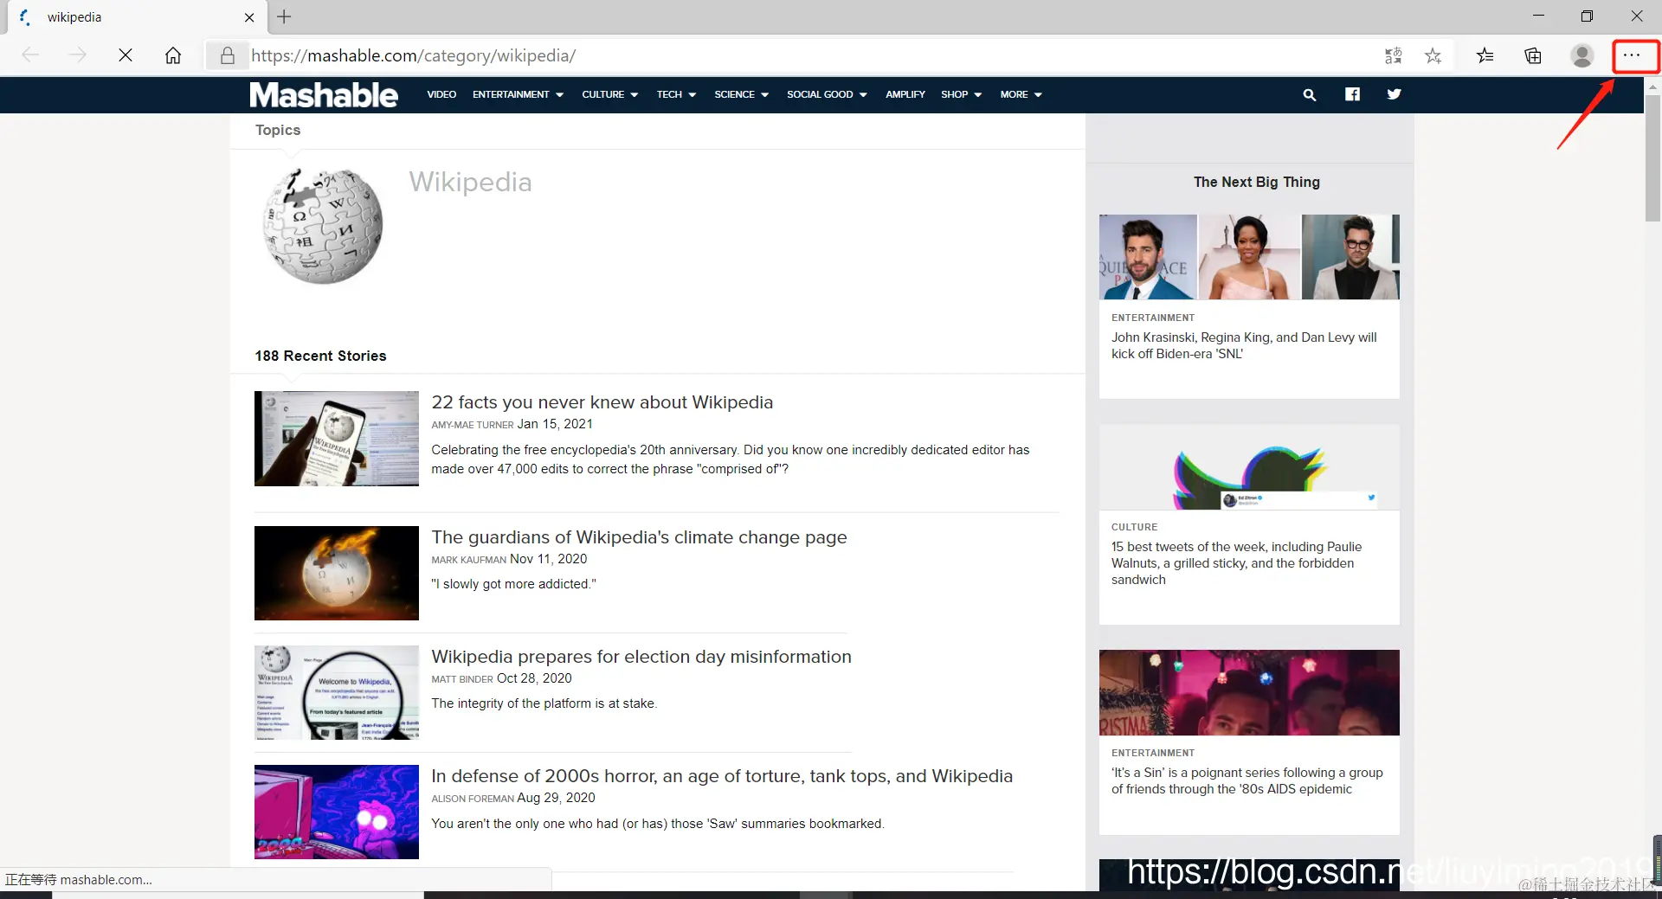Click the 'It's a Sin' party scene image
1662x899 pixels.
pyautogui.click(x=1249, y=692)
